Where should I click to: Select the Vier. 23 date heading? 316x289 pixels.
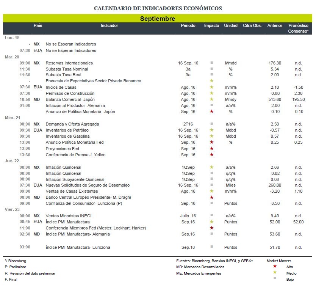pyautogui.click(x=12, y=209)
